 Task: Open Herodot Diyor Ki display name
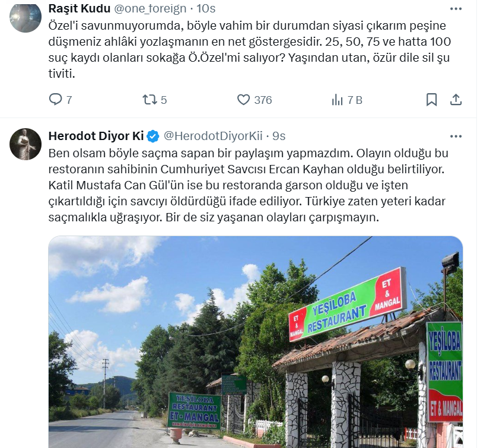pyautogui.click(x=96, y=136)
